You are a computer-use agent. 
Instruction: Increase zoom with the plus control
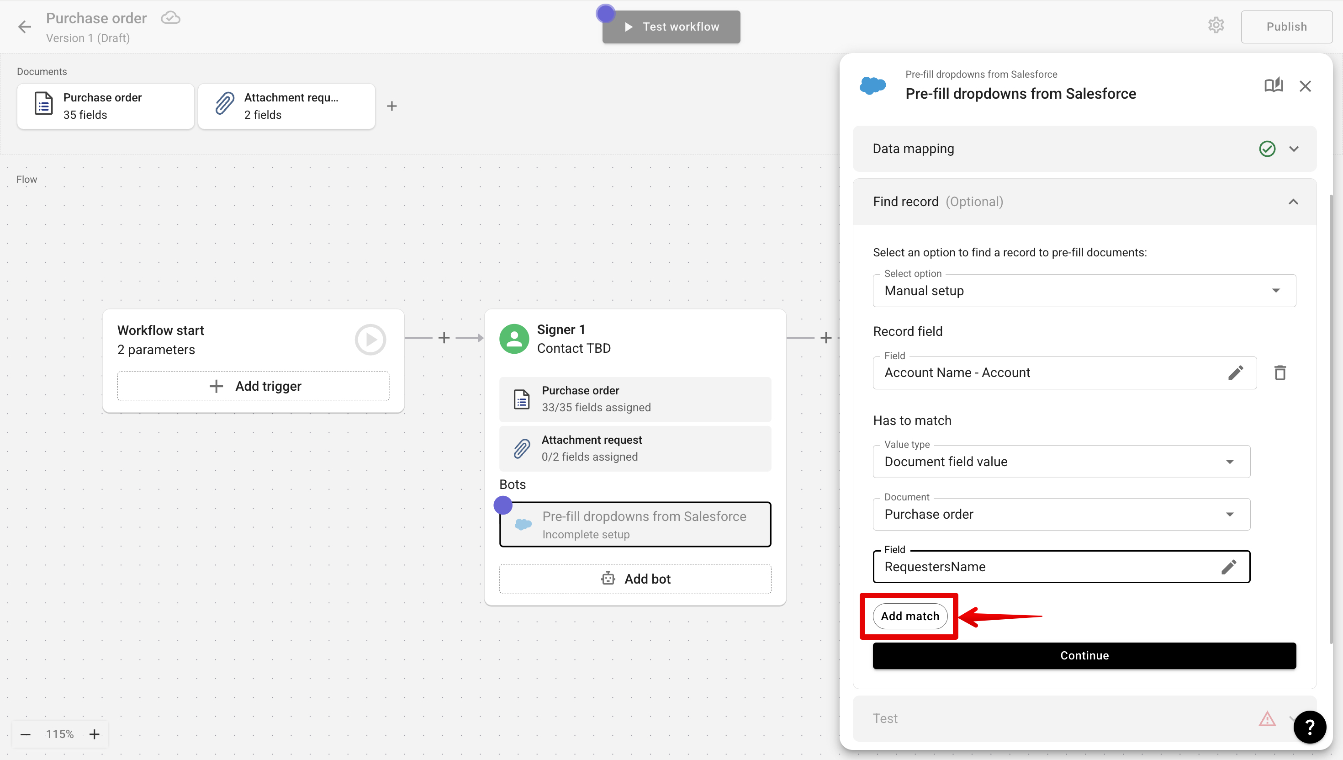94,734
